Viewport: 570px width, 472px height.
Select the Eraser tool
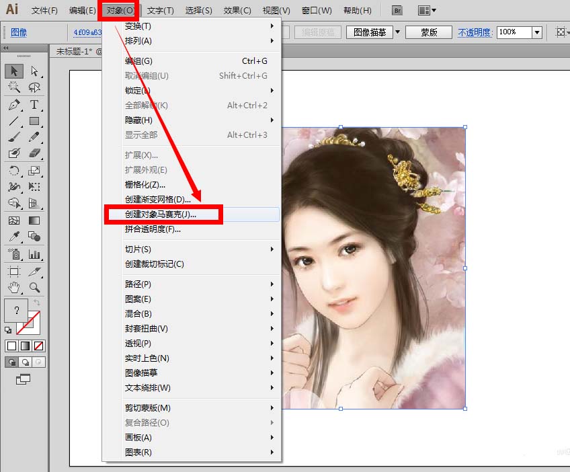pyautogui.click(x=34, y=153)
